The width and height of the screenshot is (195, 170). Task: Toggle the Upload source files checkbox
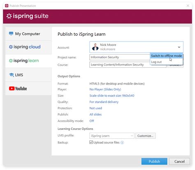point(91,142)
